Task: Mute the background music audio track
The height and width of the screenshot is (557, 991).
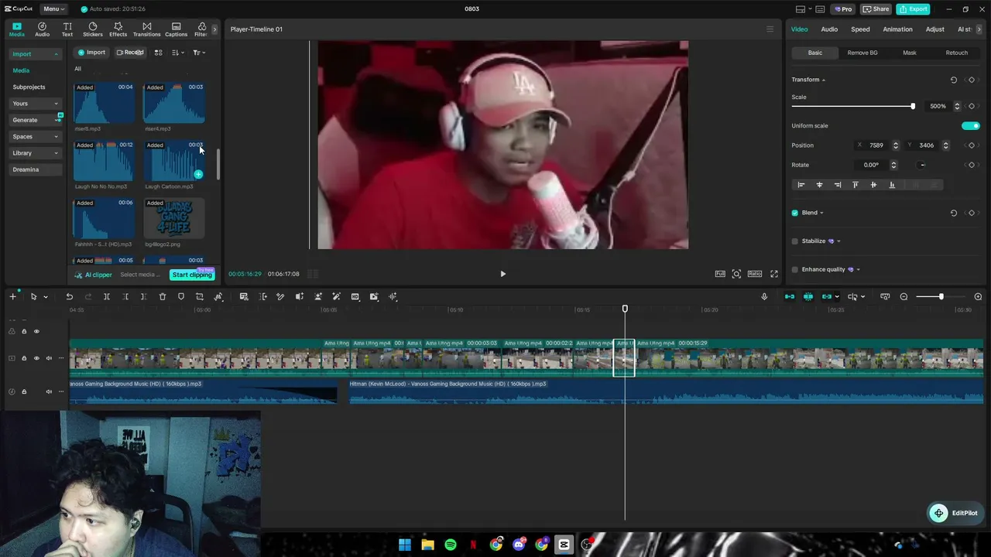Action: click(49, 391)
